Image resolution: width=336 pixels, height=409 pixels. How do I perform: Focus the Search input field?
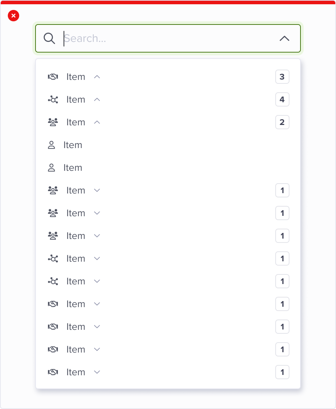point(167,38)
